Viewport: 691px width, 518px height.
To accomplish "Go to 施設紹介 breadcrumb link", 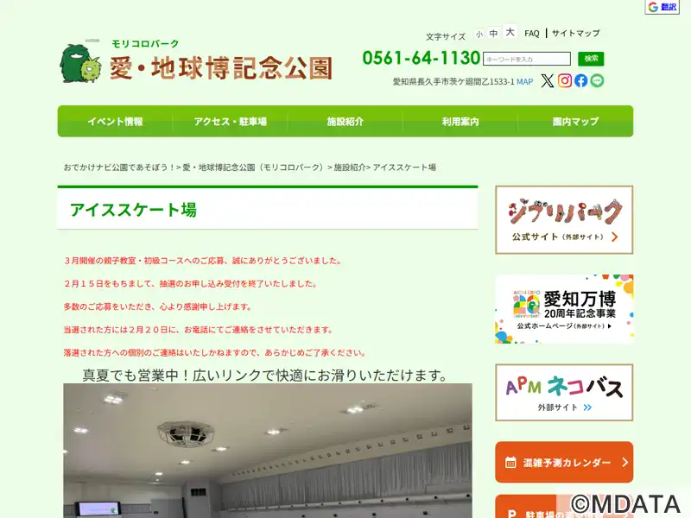I will click(x=350, y=167).
